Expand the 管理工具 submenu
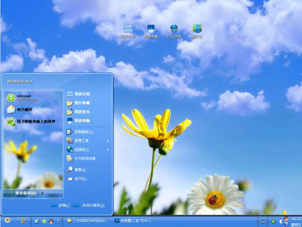Screen dimensions: 302x227 tap(87, 141)
